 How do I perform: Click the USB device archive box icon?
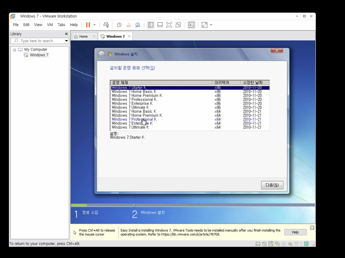coord(296,244)
